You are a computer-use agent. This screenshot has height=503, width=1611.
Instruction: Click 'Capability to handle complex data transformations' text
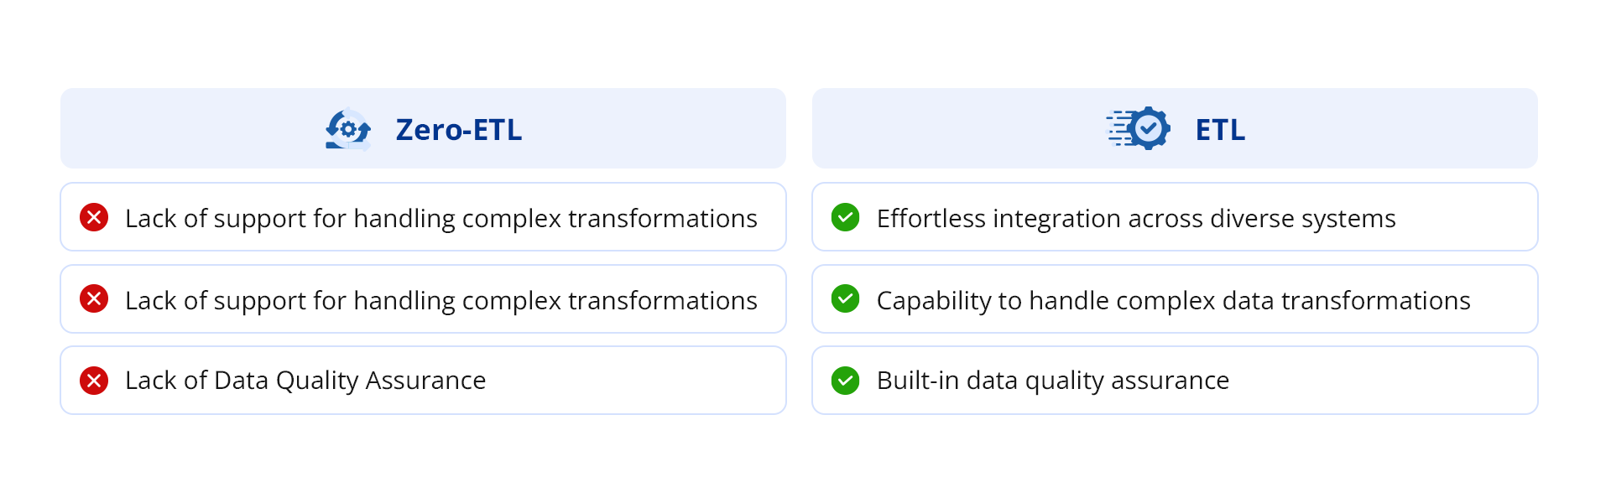point(1173,300)
